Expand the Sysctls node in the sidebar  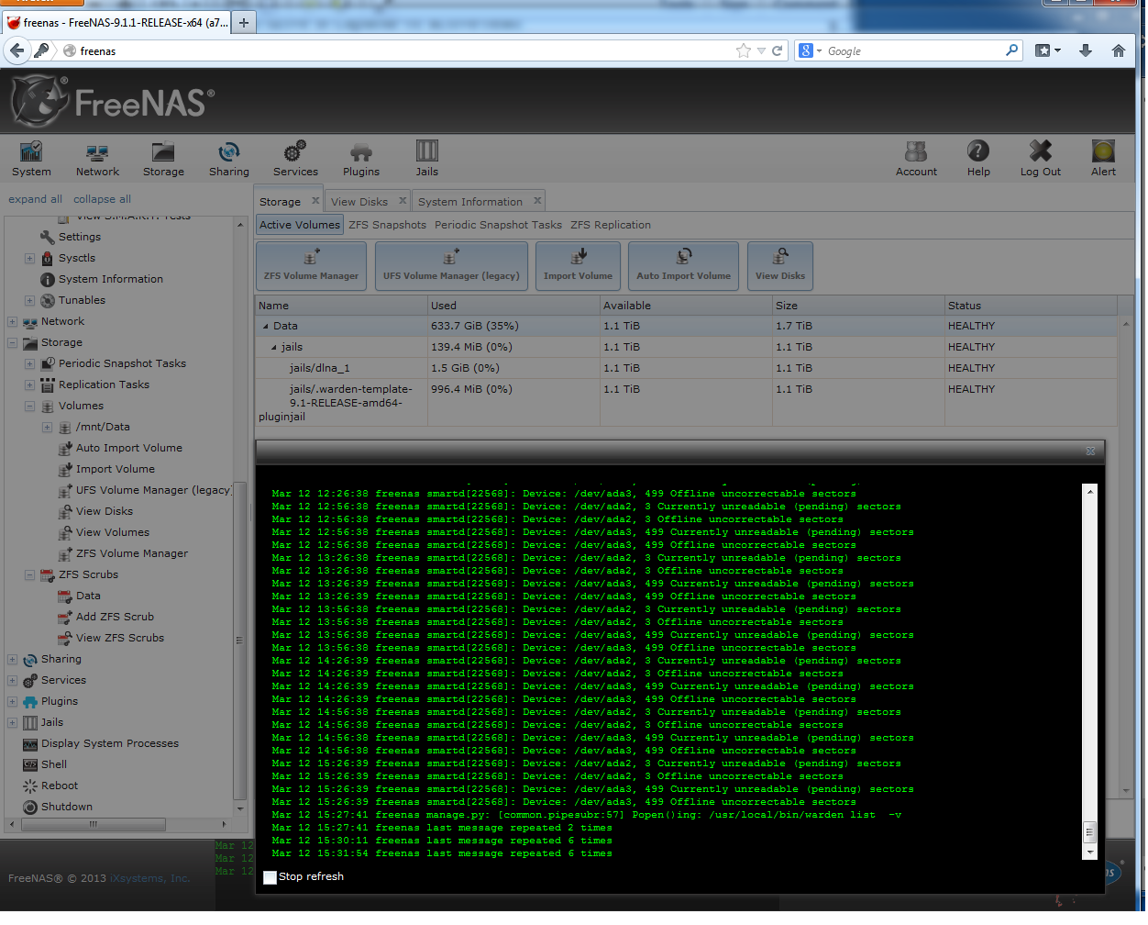[29, 259]
